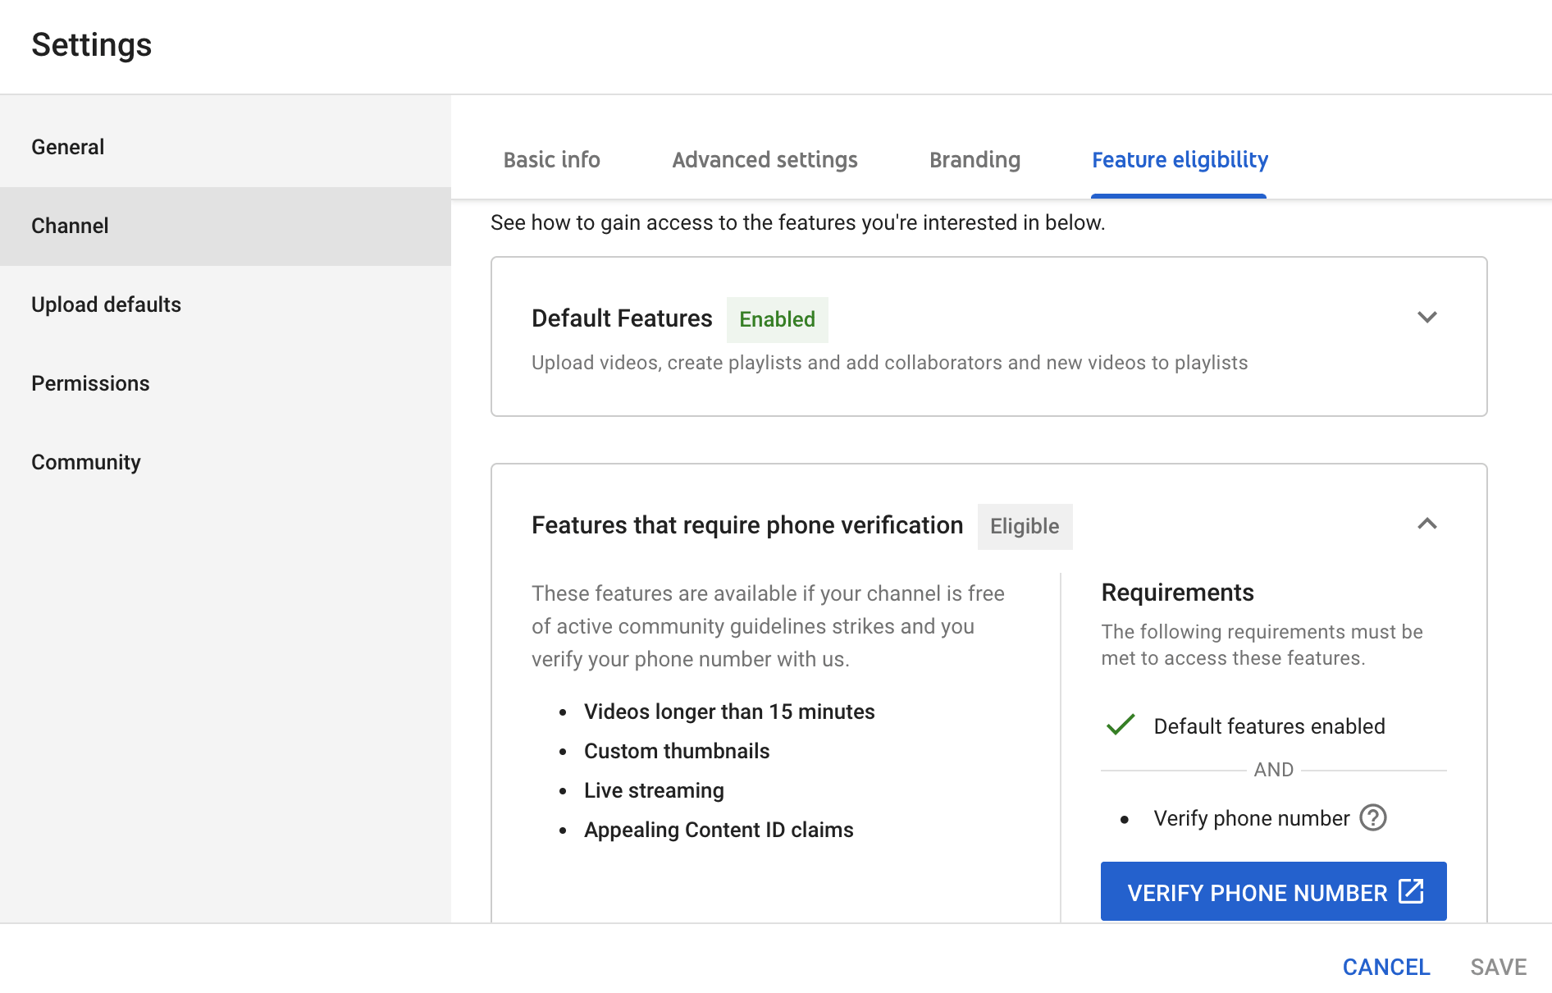Collapse the phone verification features section

(x=1427, y=524)
